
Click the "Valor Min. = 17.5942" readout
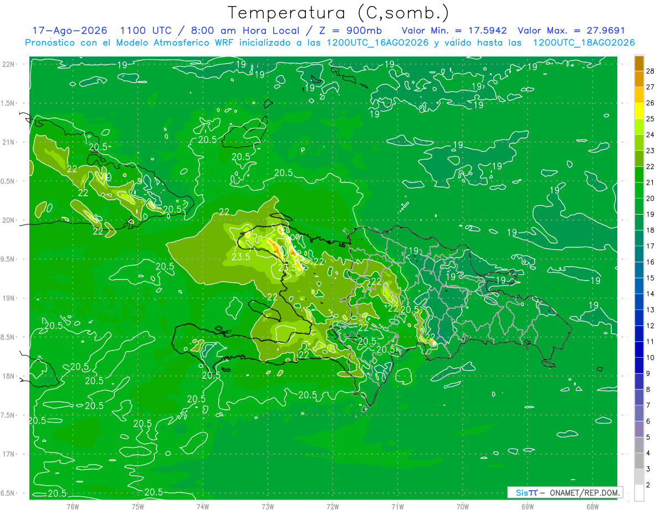pyautogui.click(x=454, y=30)
